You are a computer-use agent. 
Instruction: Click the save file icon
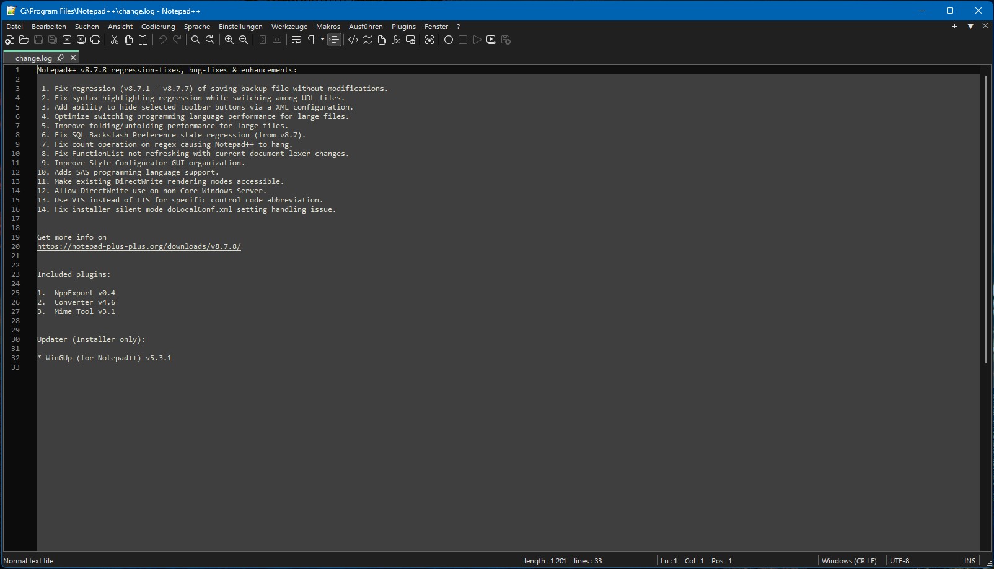point(38,40)
